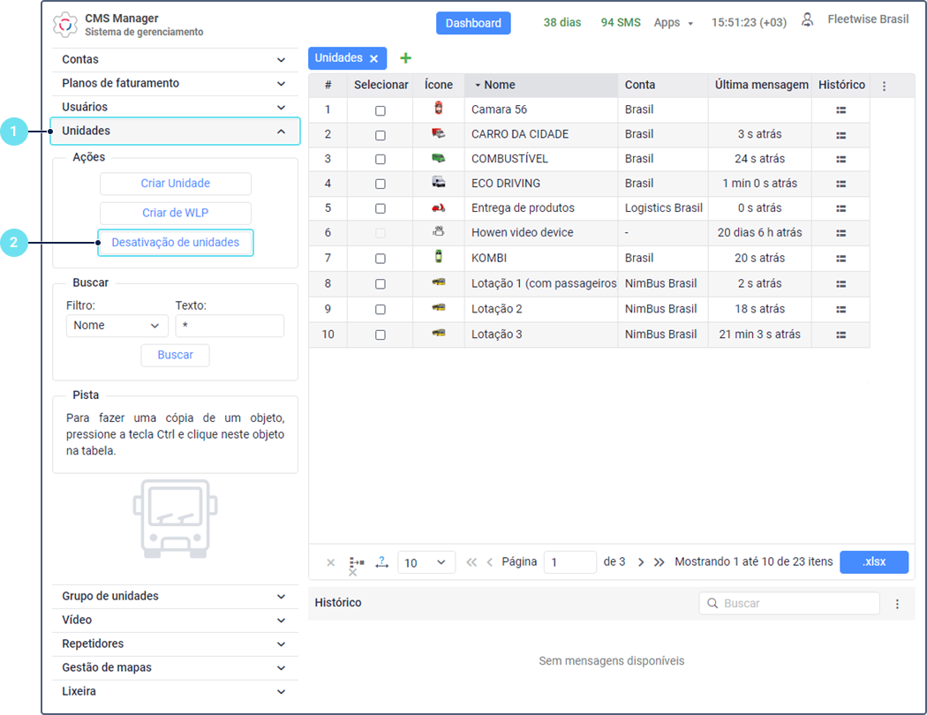Click the CMS Manager logo icon
Viewport: 927px width, 715px height.
click(65, 25)
